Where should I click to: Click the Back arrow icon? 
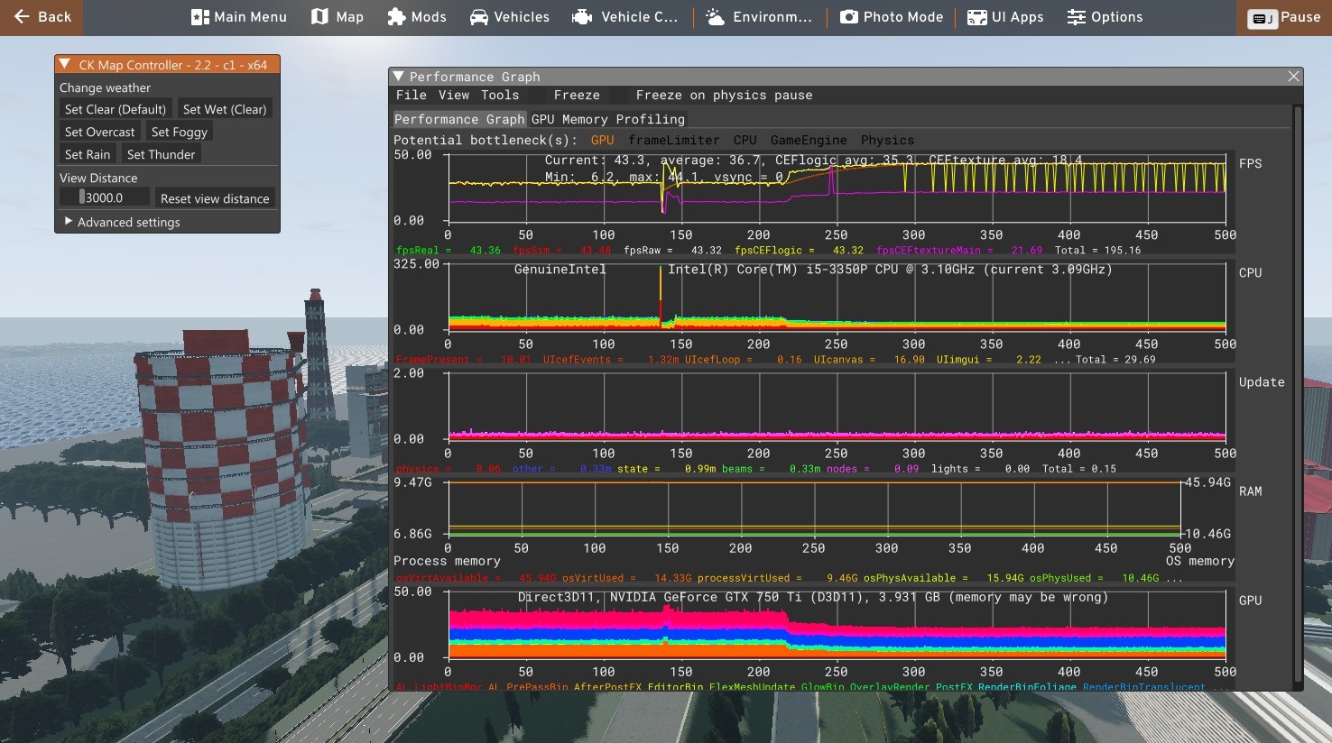point(22,17)
